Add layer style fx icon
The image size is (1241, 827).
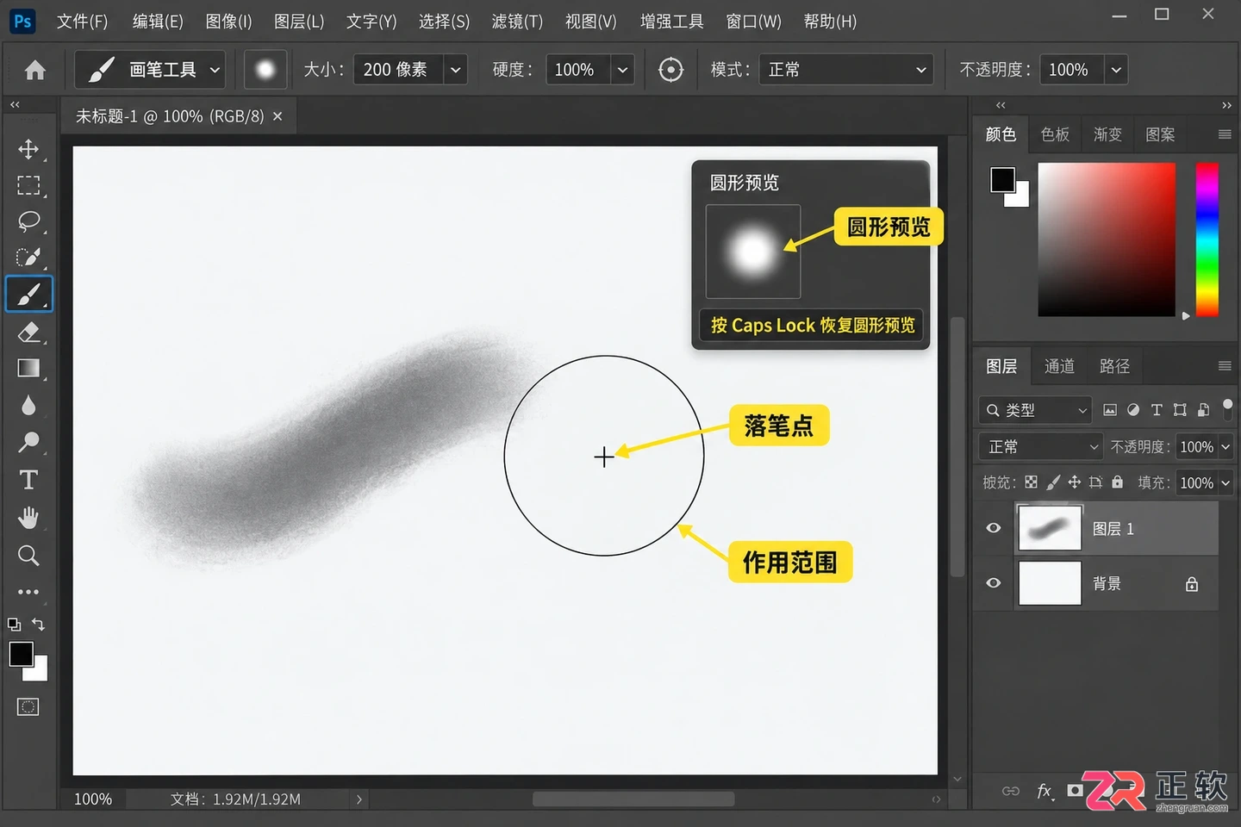(1045, 791)
